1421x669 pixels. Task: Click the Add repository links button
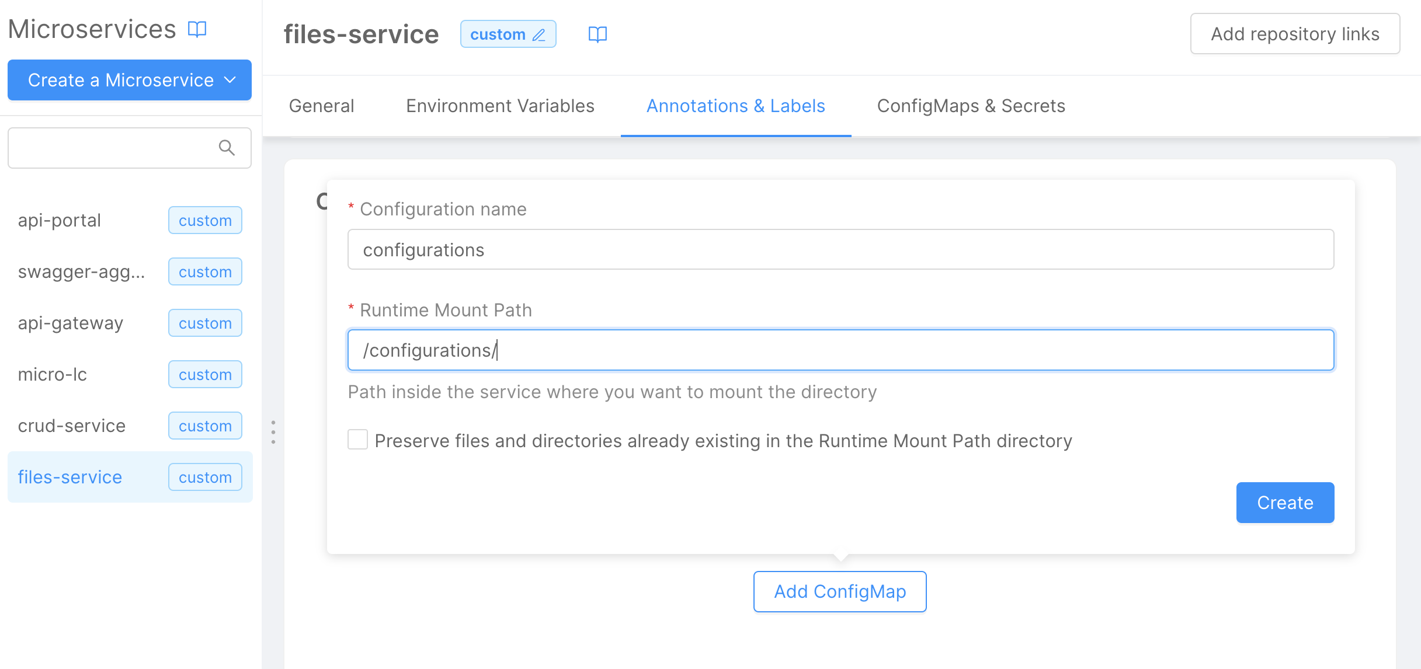coord(1295,34)
